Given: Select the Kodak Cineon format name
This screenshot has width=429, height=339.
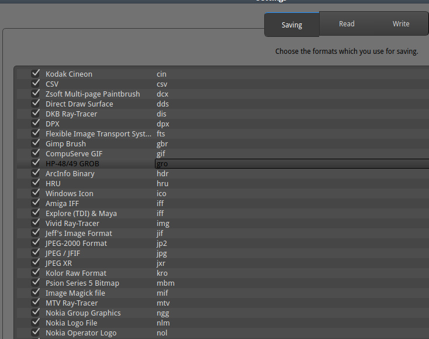Looking at the screenshot, I should coord(69,74).
